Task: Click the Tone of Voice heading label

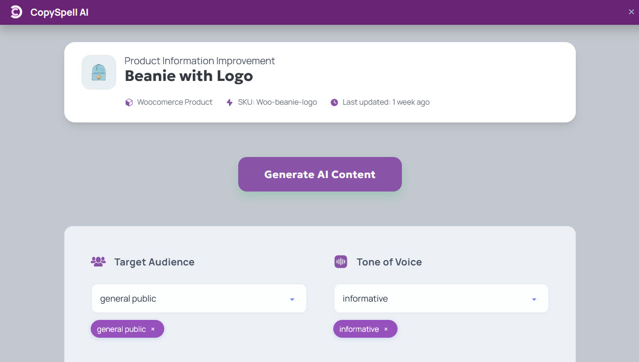Action: coord(389,262)
